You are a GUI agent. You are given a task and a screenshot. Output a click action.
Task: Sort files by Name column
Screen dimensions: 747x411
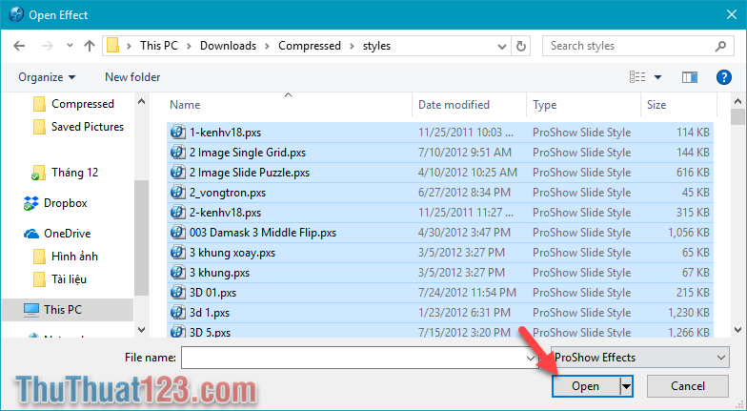(185, 105)
